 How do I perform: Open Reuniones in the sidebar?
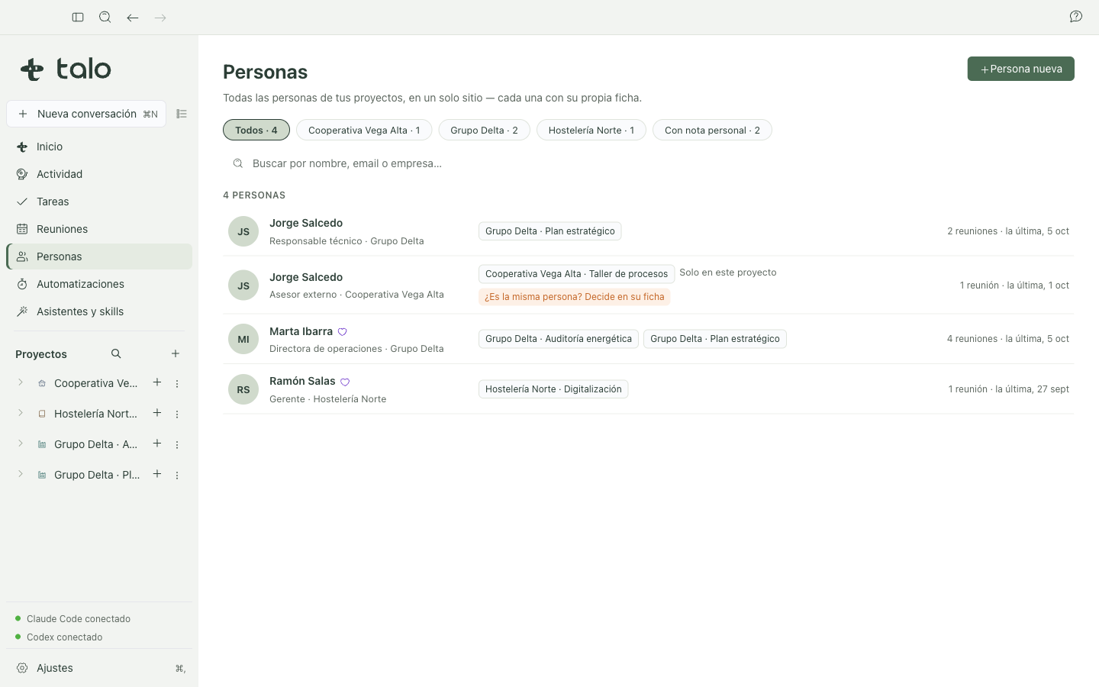point(99,229)
